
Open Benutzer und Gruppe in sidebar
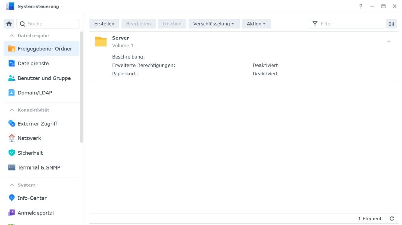[x=42, y=78]
